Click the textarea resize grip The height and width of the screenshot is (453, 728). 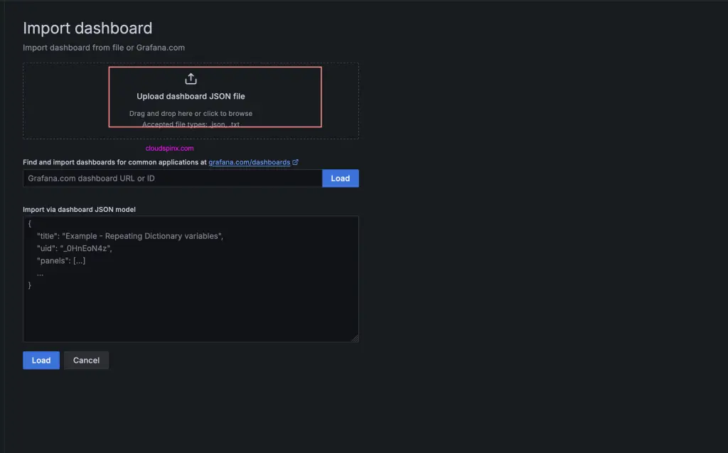(x=354, y=337)
